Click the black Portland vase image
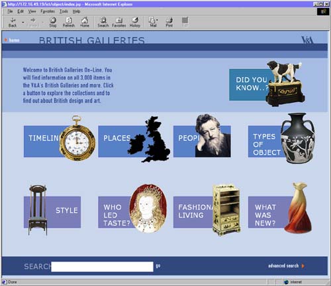 click(298, 138)
